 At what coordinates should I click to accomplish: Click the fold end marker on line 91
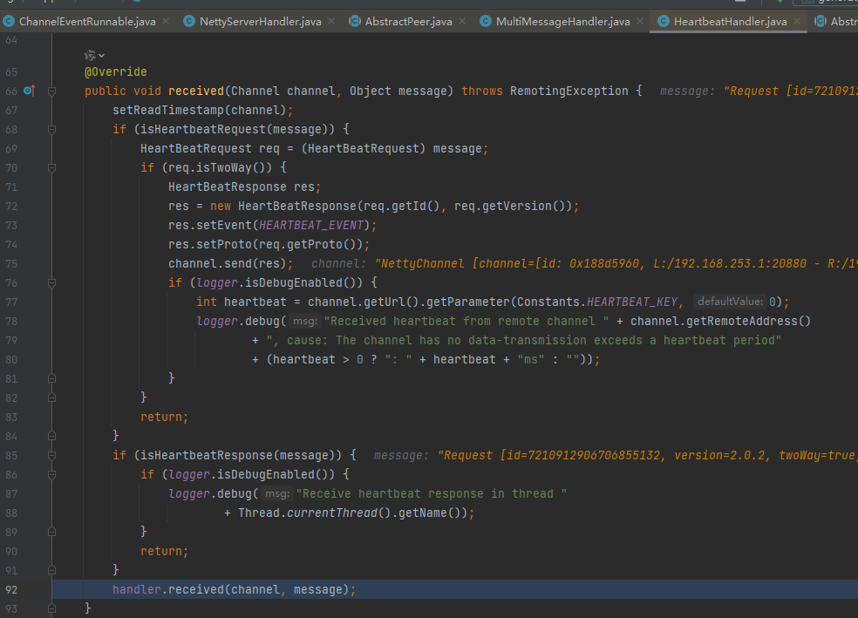click(51, 570)
